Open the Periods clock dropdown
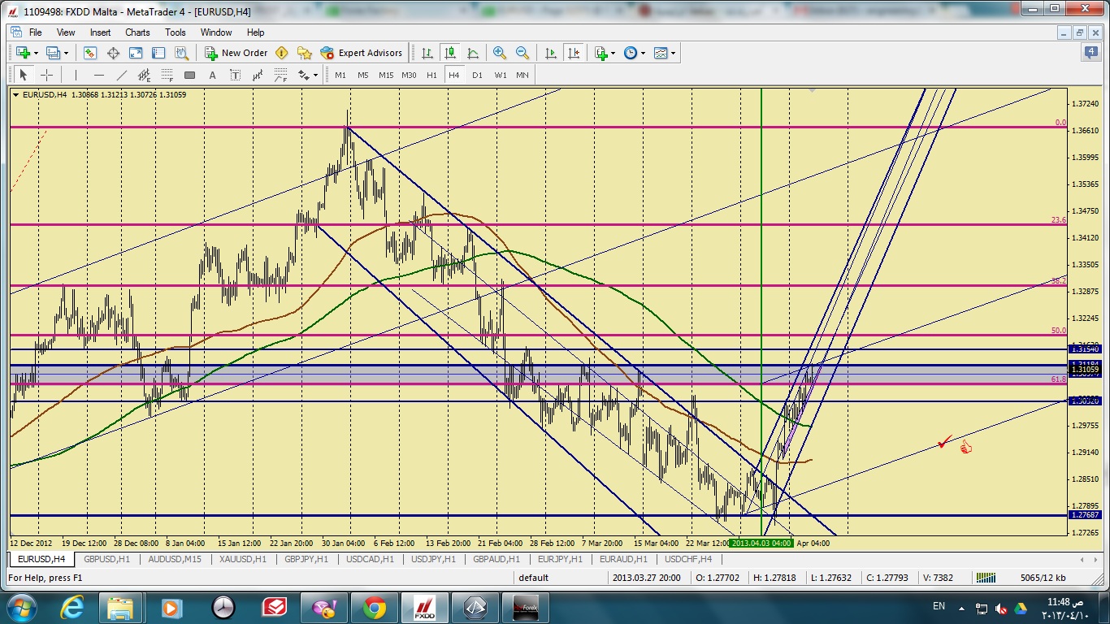The image size is (1110, 624). 634,53
